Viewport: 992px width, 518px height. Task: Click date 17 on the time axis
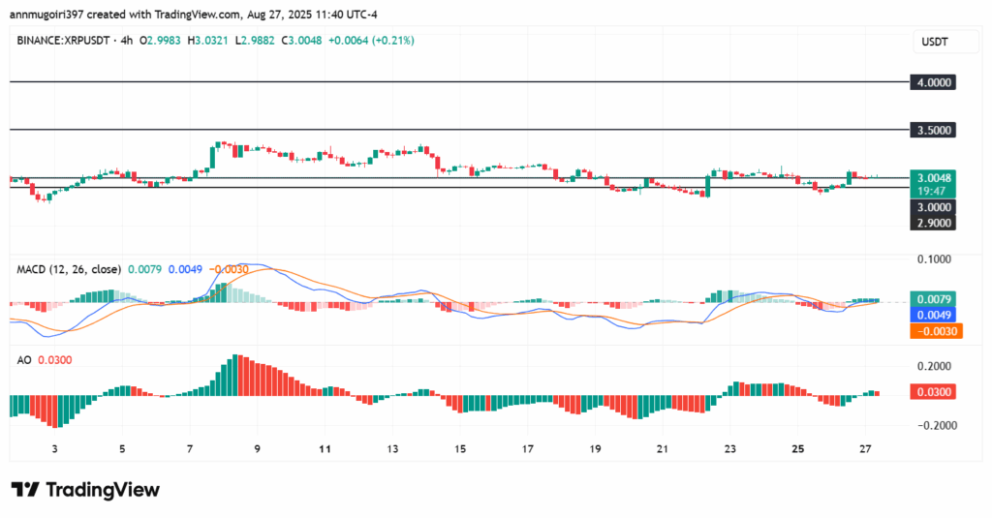pyautogui.click(x=528, y=449)
